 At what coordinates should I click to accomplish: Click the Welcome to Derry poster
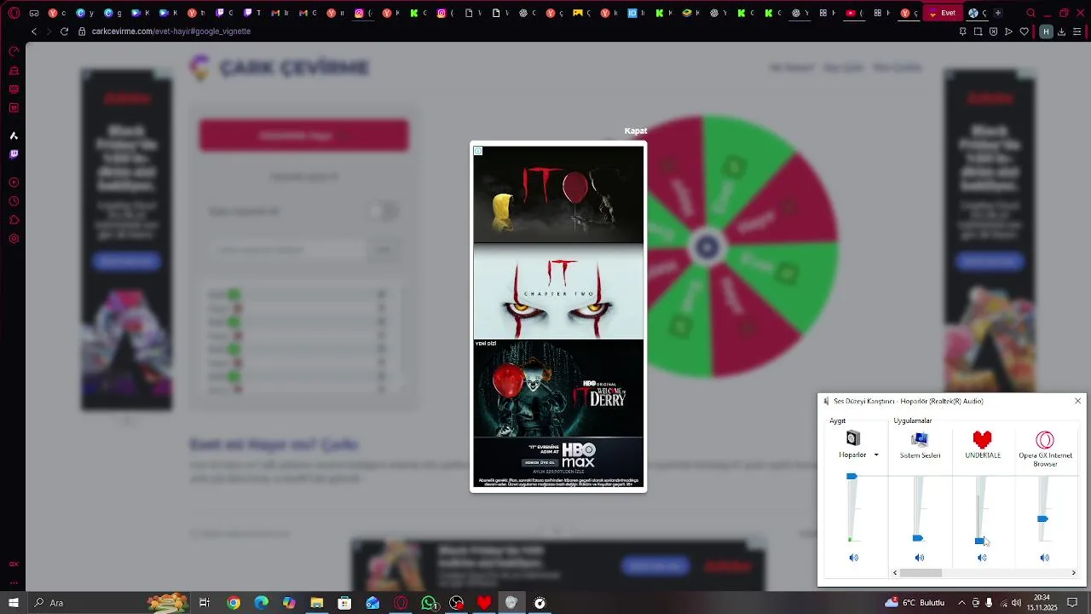(x=558, y=388)
